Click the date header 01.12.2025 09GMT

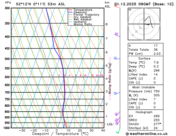132,4
